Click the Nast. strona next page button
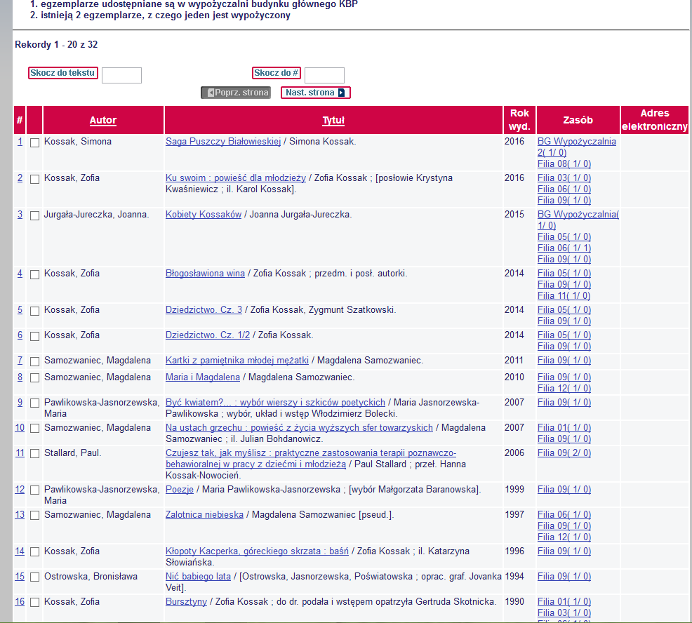 (315, 93)
